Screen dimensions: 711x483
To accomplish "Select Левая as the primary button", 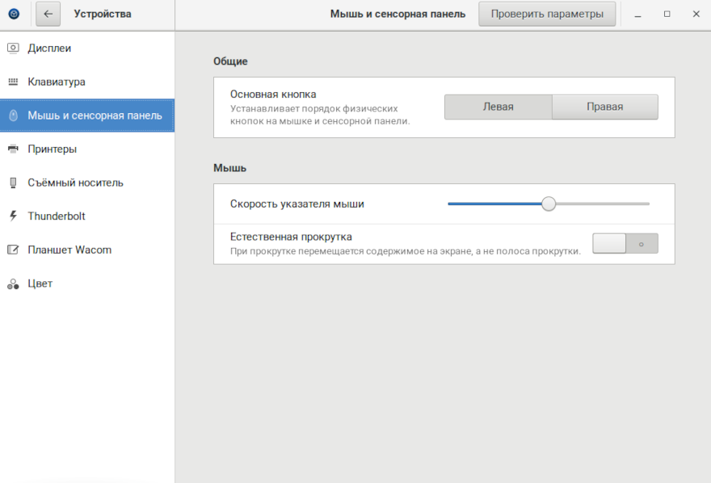I will (498, 107).
